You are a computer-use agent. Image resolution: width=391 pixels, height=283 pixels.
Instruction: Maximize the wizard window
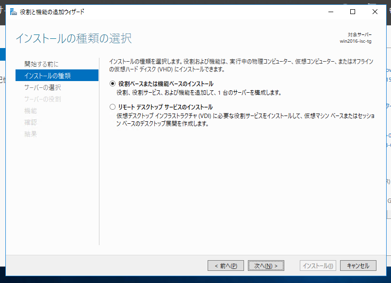click(x=353, y=12)
